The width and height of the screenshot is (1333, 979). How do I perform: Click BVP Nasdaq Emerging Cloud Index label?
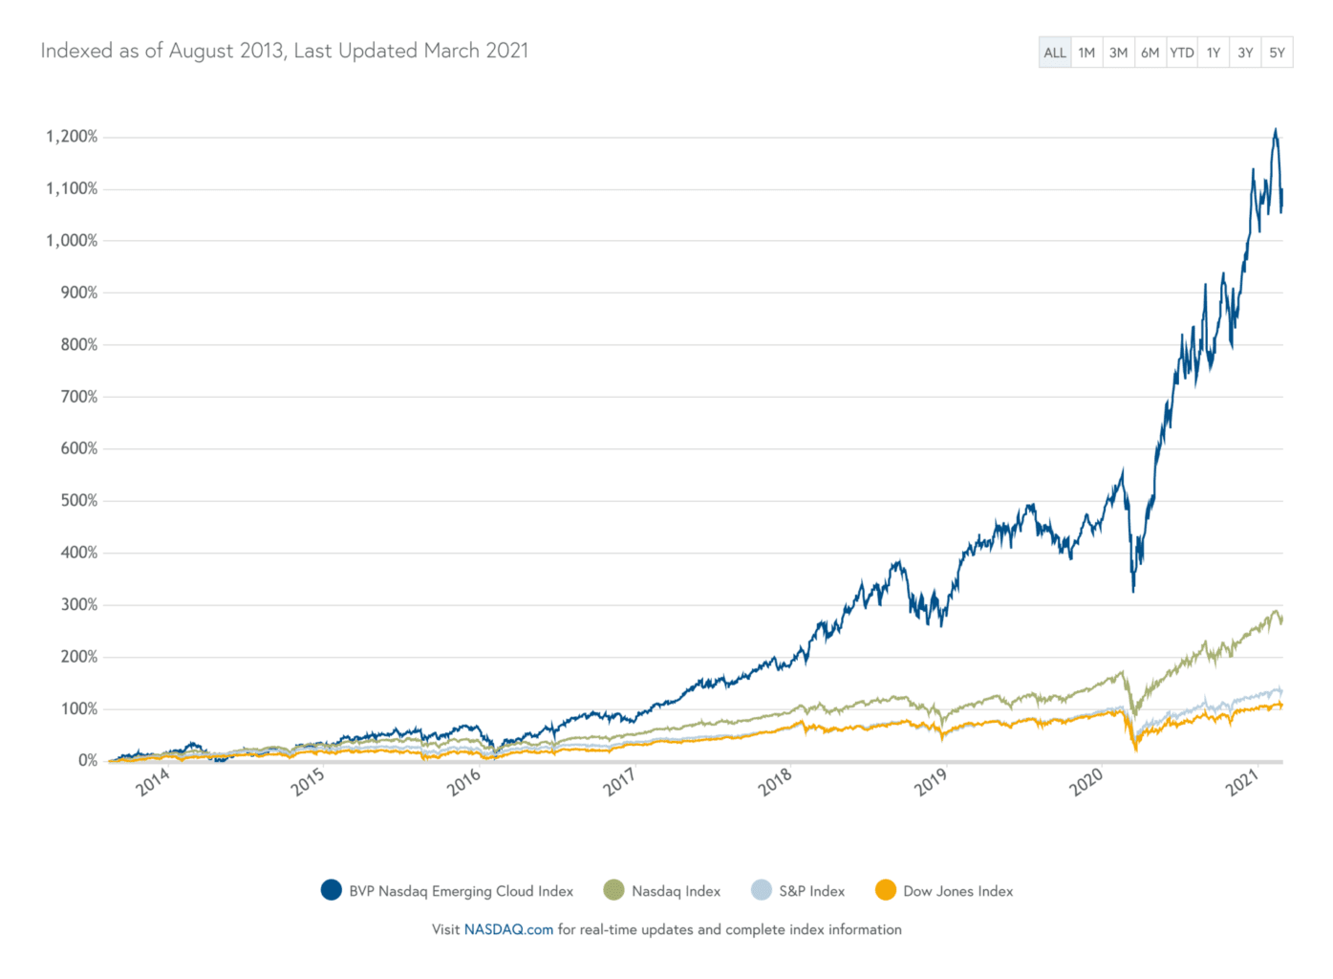pyautogui.click(x=462, y=891)
